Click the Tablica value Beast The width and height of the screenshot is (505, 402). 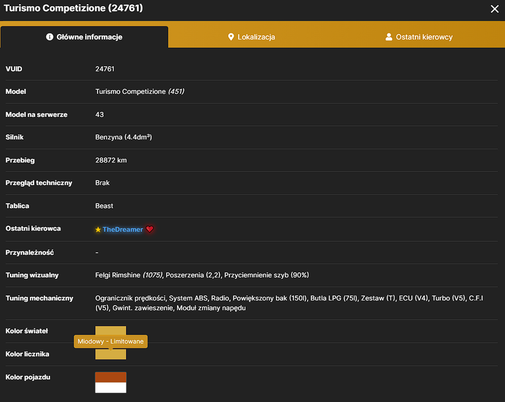point(104,206)
